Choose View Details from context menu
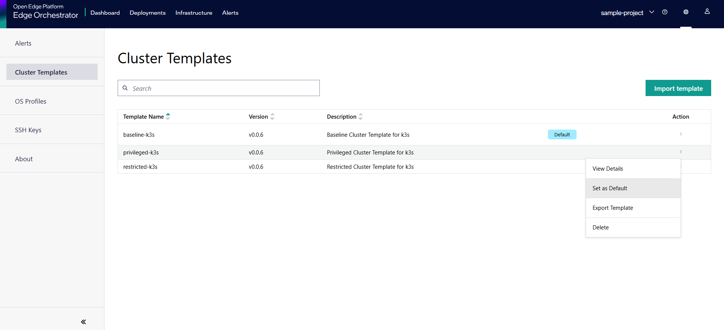The height and width of the screenshot is (330, 724). click(608, 169)
